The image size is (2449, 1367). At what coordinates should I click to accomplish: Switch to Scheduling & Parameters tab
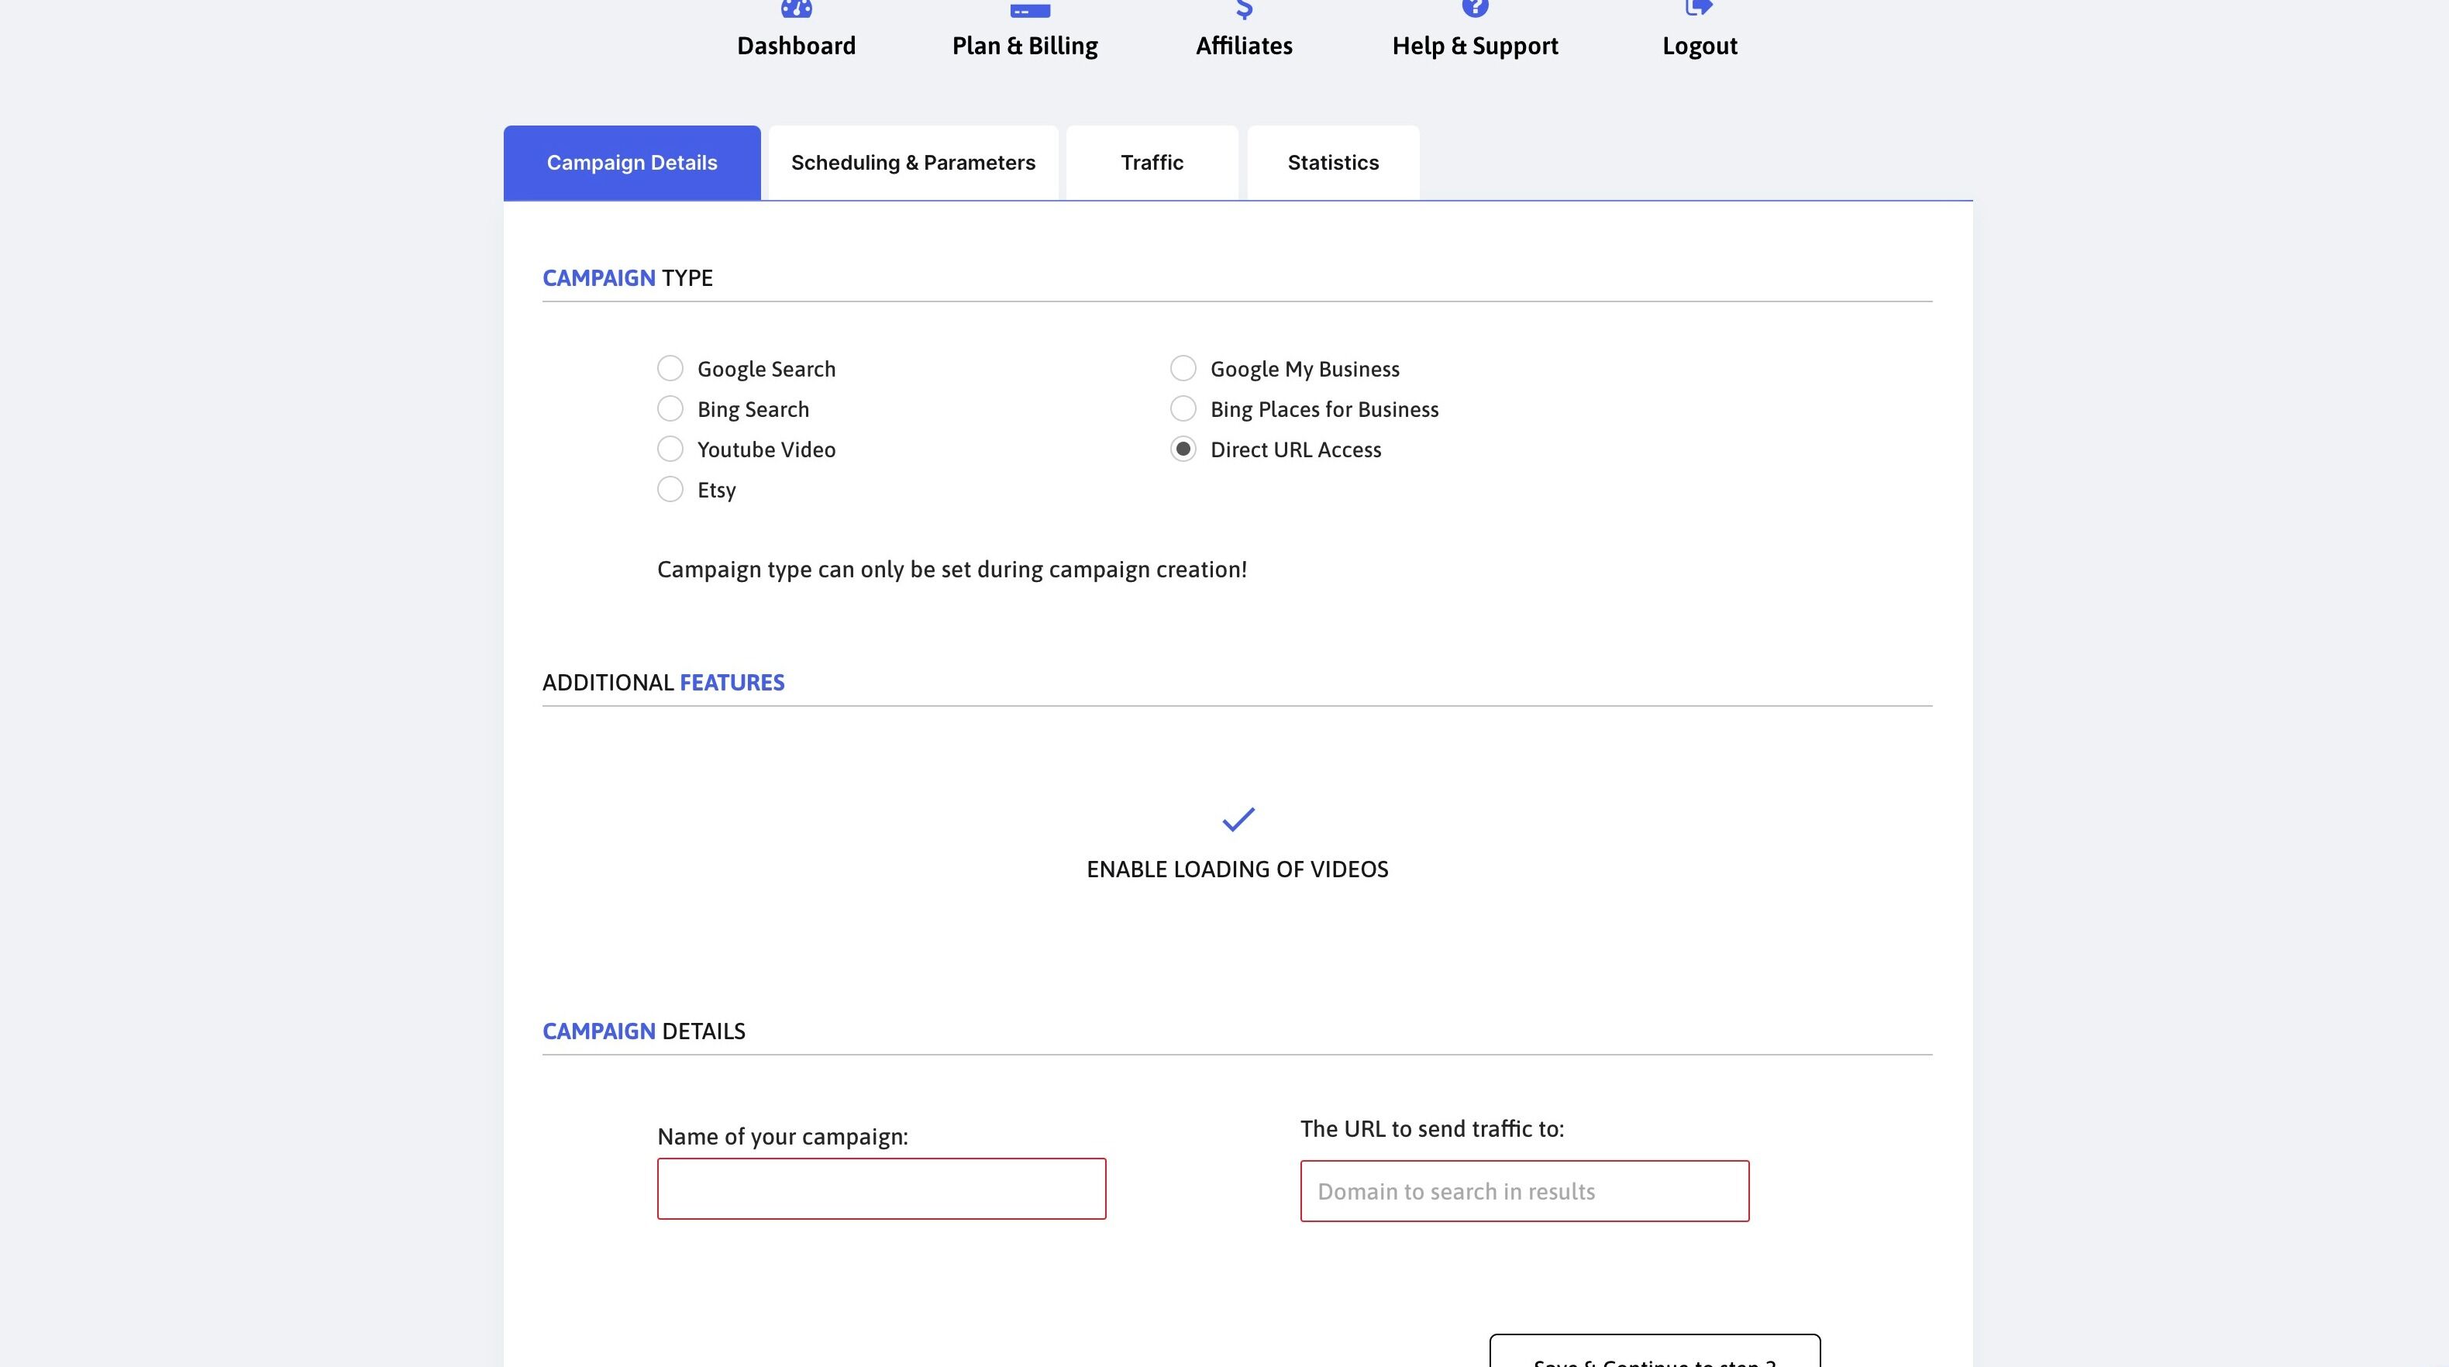pos(913,163)
